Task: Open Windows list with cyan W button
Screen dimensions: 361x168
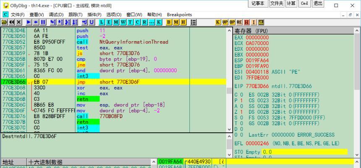Action: pyautogui.click(x=123, y=22)
